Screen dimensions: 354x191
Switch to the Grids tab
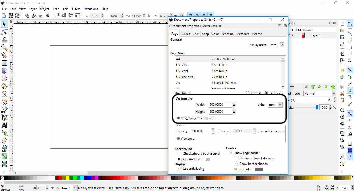[x=196, y=34]
